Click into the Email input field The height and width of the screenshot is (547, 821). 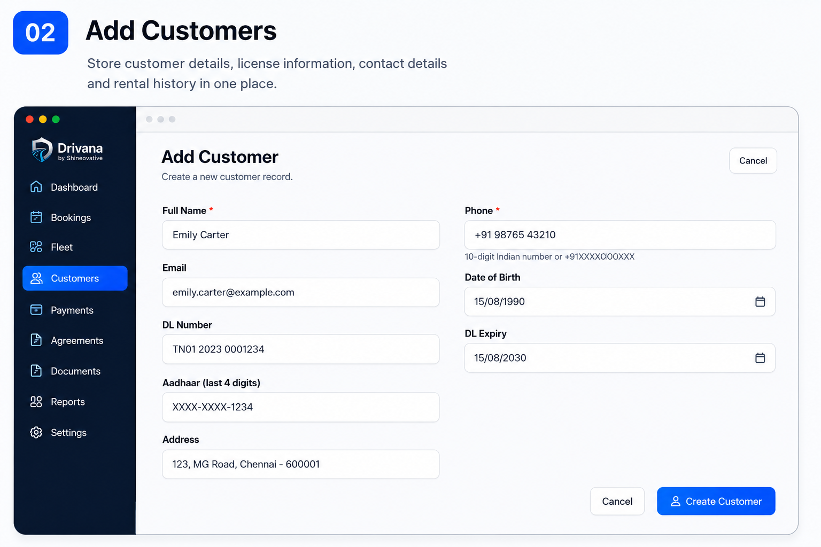[x=301, y=292]
